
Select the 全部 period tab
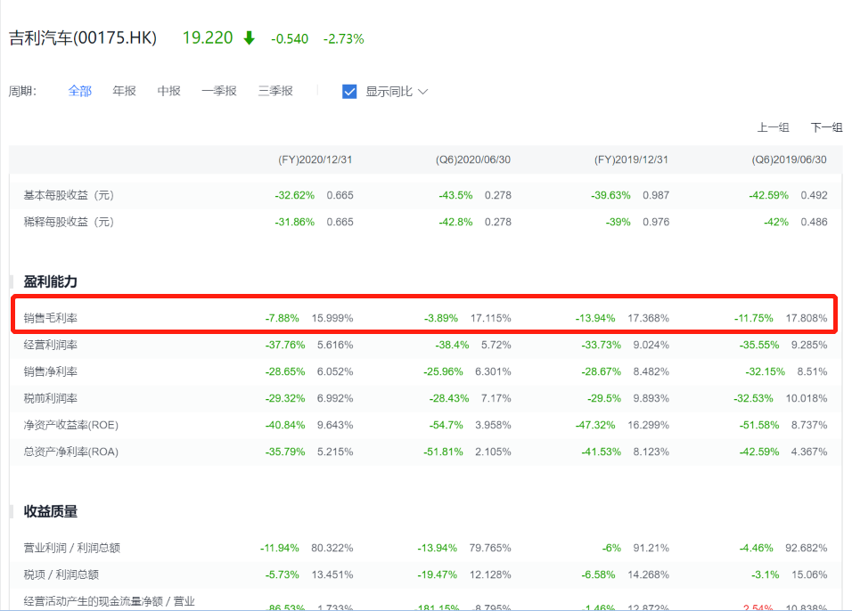[x=80, y=91]
